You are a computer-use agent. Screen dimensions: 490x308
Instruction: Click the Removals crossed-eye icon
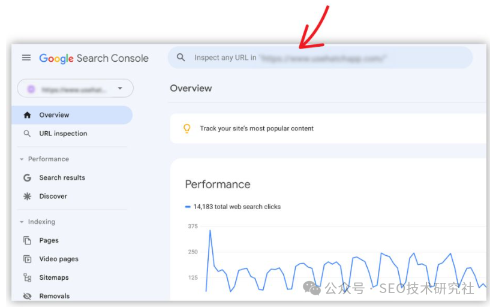(27, 296)
